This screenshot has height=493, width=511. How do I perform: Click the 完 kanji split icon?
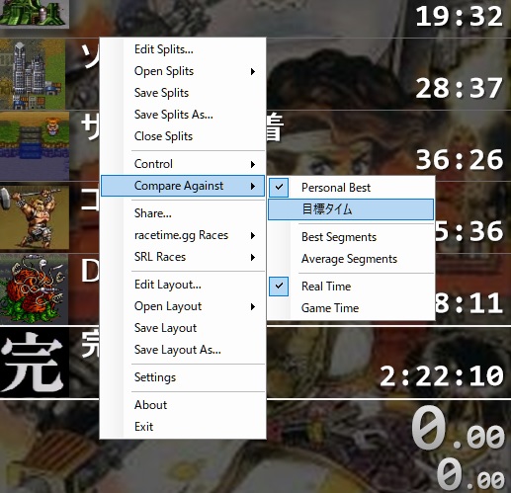(35, 363)
